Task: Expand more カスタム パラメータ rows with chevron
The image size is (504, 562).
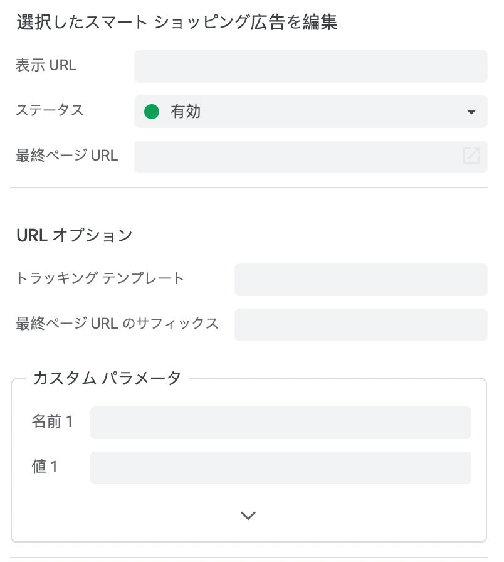Action: click(x=248, y=516)
